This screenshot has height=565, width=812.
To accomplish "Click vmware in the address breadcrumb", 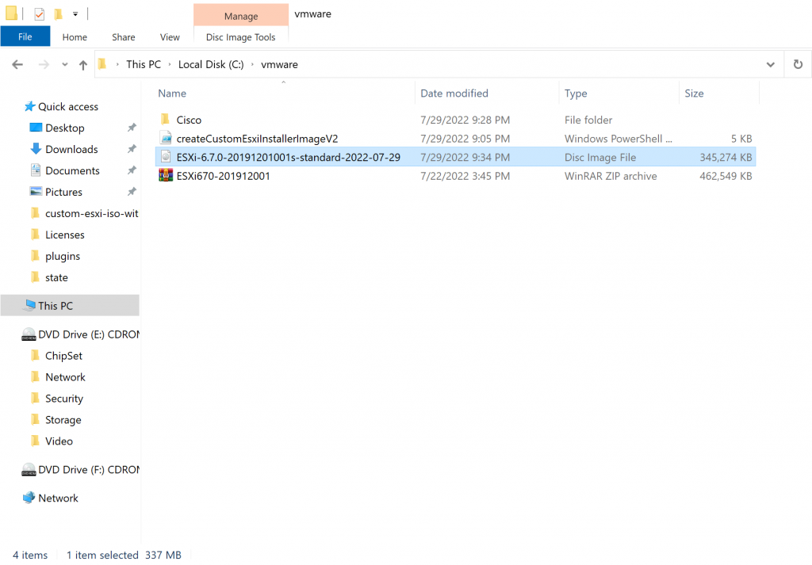I will pos(279,64).
